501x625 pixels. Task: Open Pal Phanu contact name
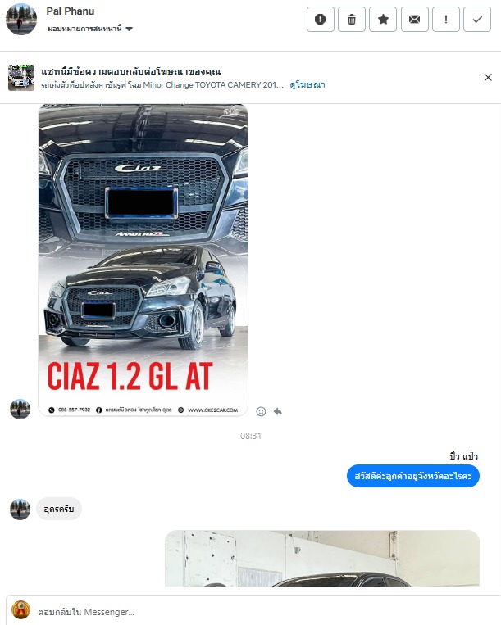(x=71, y=11)
